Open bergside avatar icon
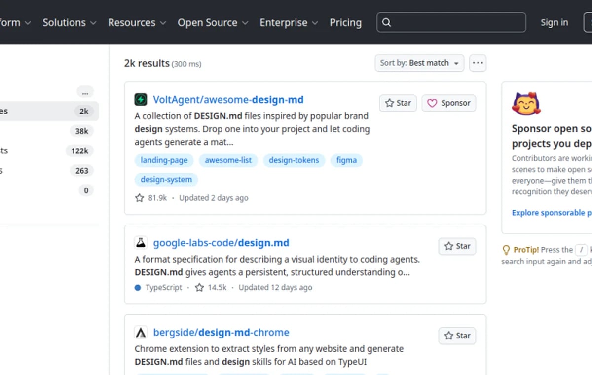592x375 pixels. [x=141, y=332]
